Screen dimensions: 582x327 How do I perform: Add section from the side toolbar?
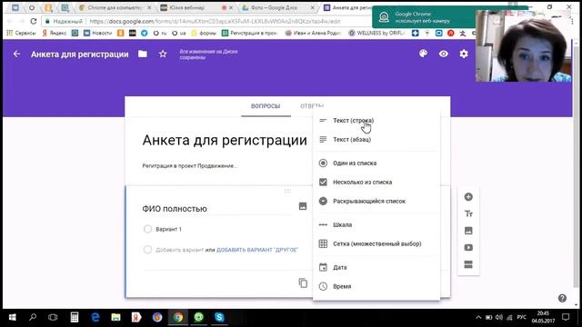468,264
